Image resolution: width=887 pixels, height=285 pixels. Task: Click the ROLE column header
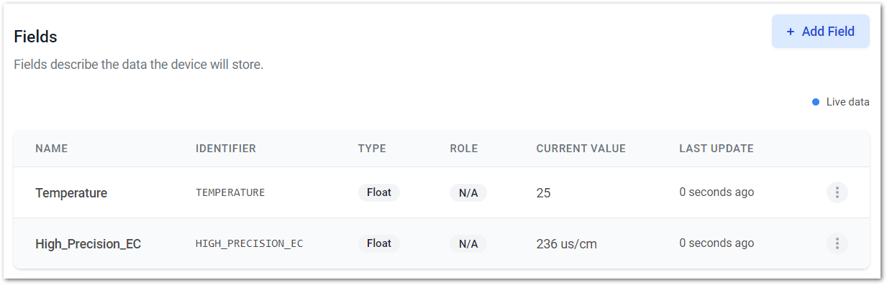click(464, 149)
